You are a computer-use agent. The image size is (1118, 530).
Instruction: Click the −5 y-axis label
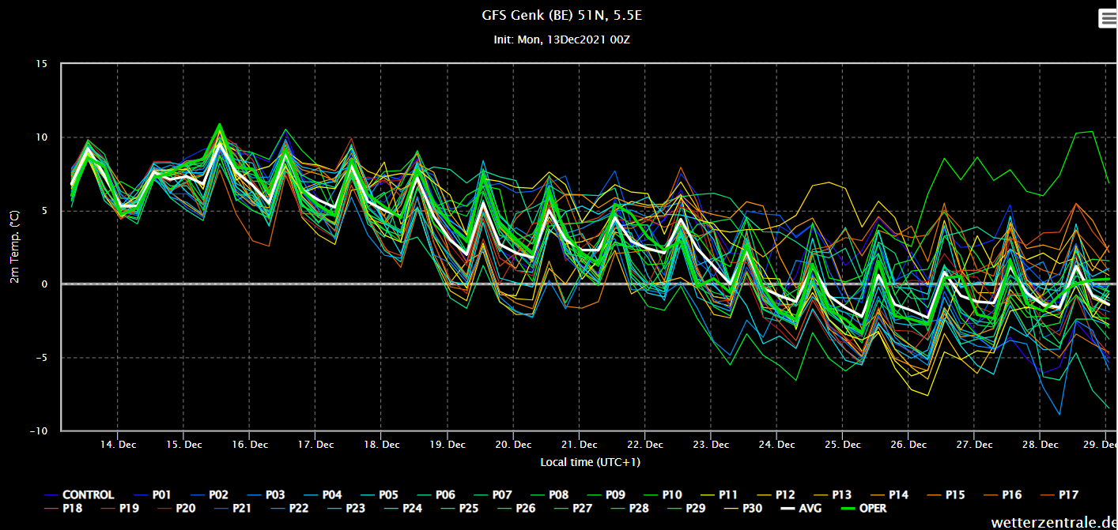42,358
